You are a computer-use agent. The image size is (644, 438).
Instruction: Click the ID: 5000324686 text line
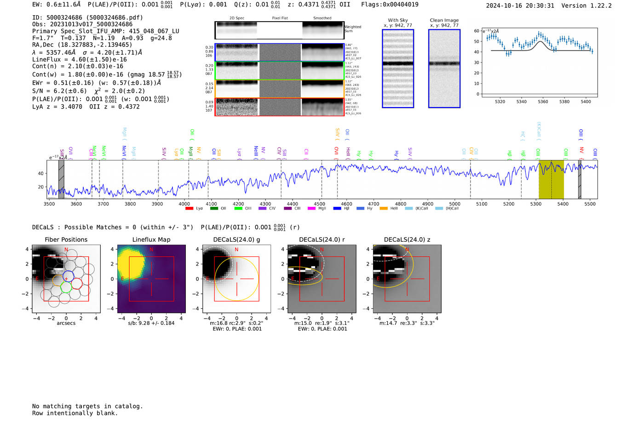(87, 17)
